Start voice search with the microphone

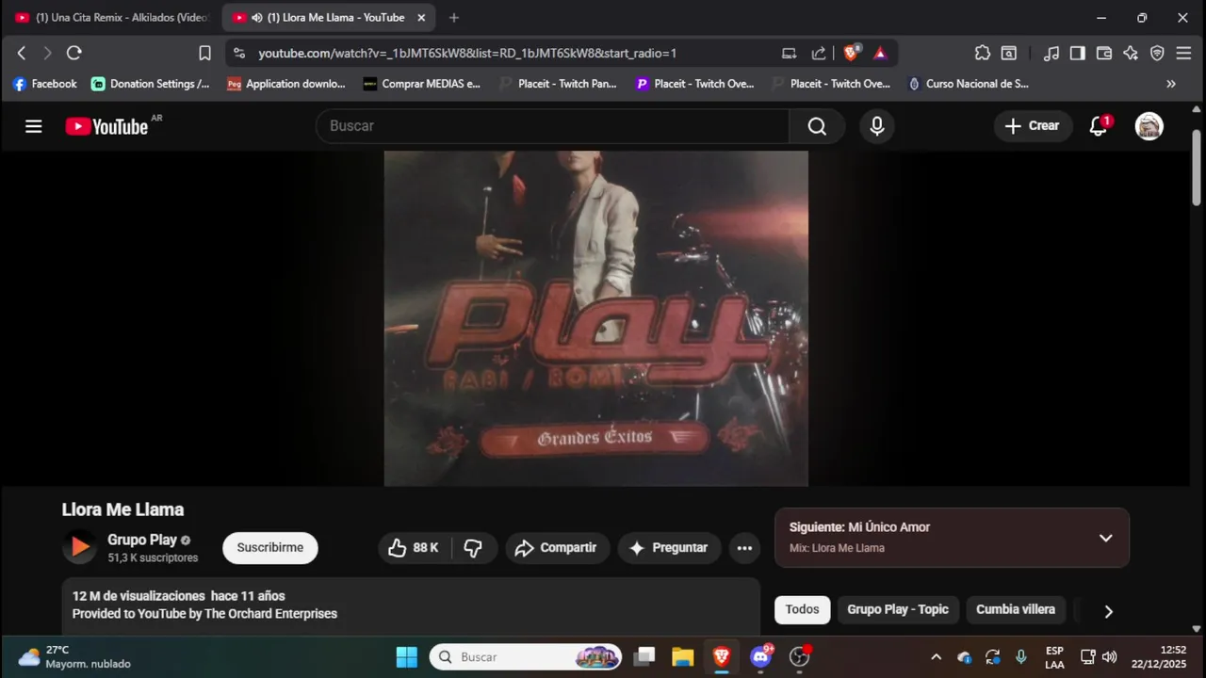(877, 126)
